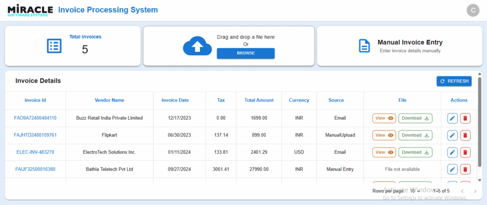487x205 pixels.
Task: Delete the ELEC-INV-483270 invoice
Action: tap(465, 152)
